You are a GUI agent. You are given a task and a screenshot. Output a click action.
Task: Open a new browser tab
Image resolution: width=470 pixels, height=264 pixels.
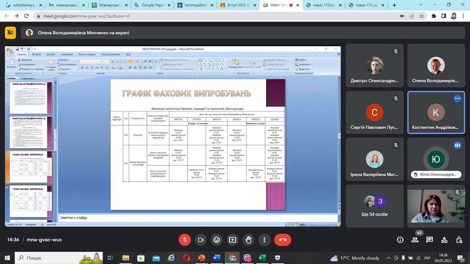click(x=395, y=5)
